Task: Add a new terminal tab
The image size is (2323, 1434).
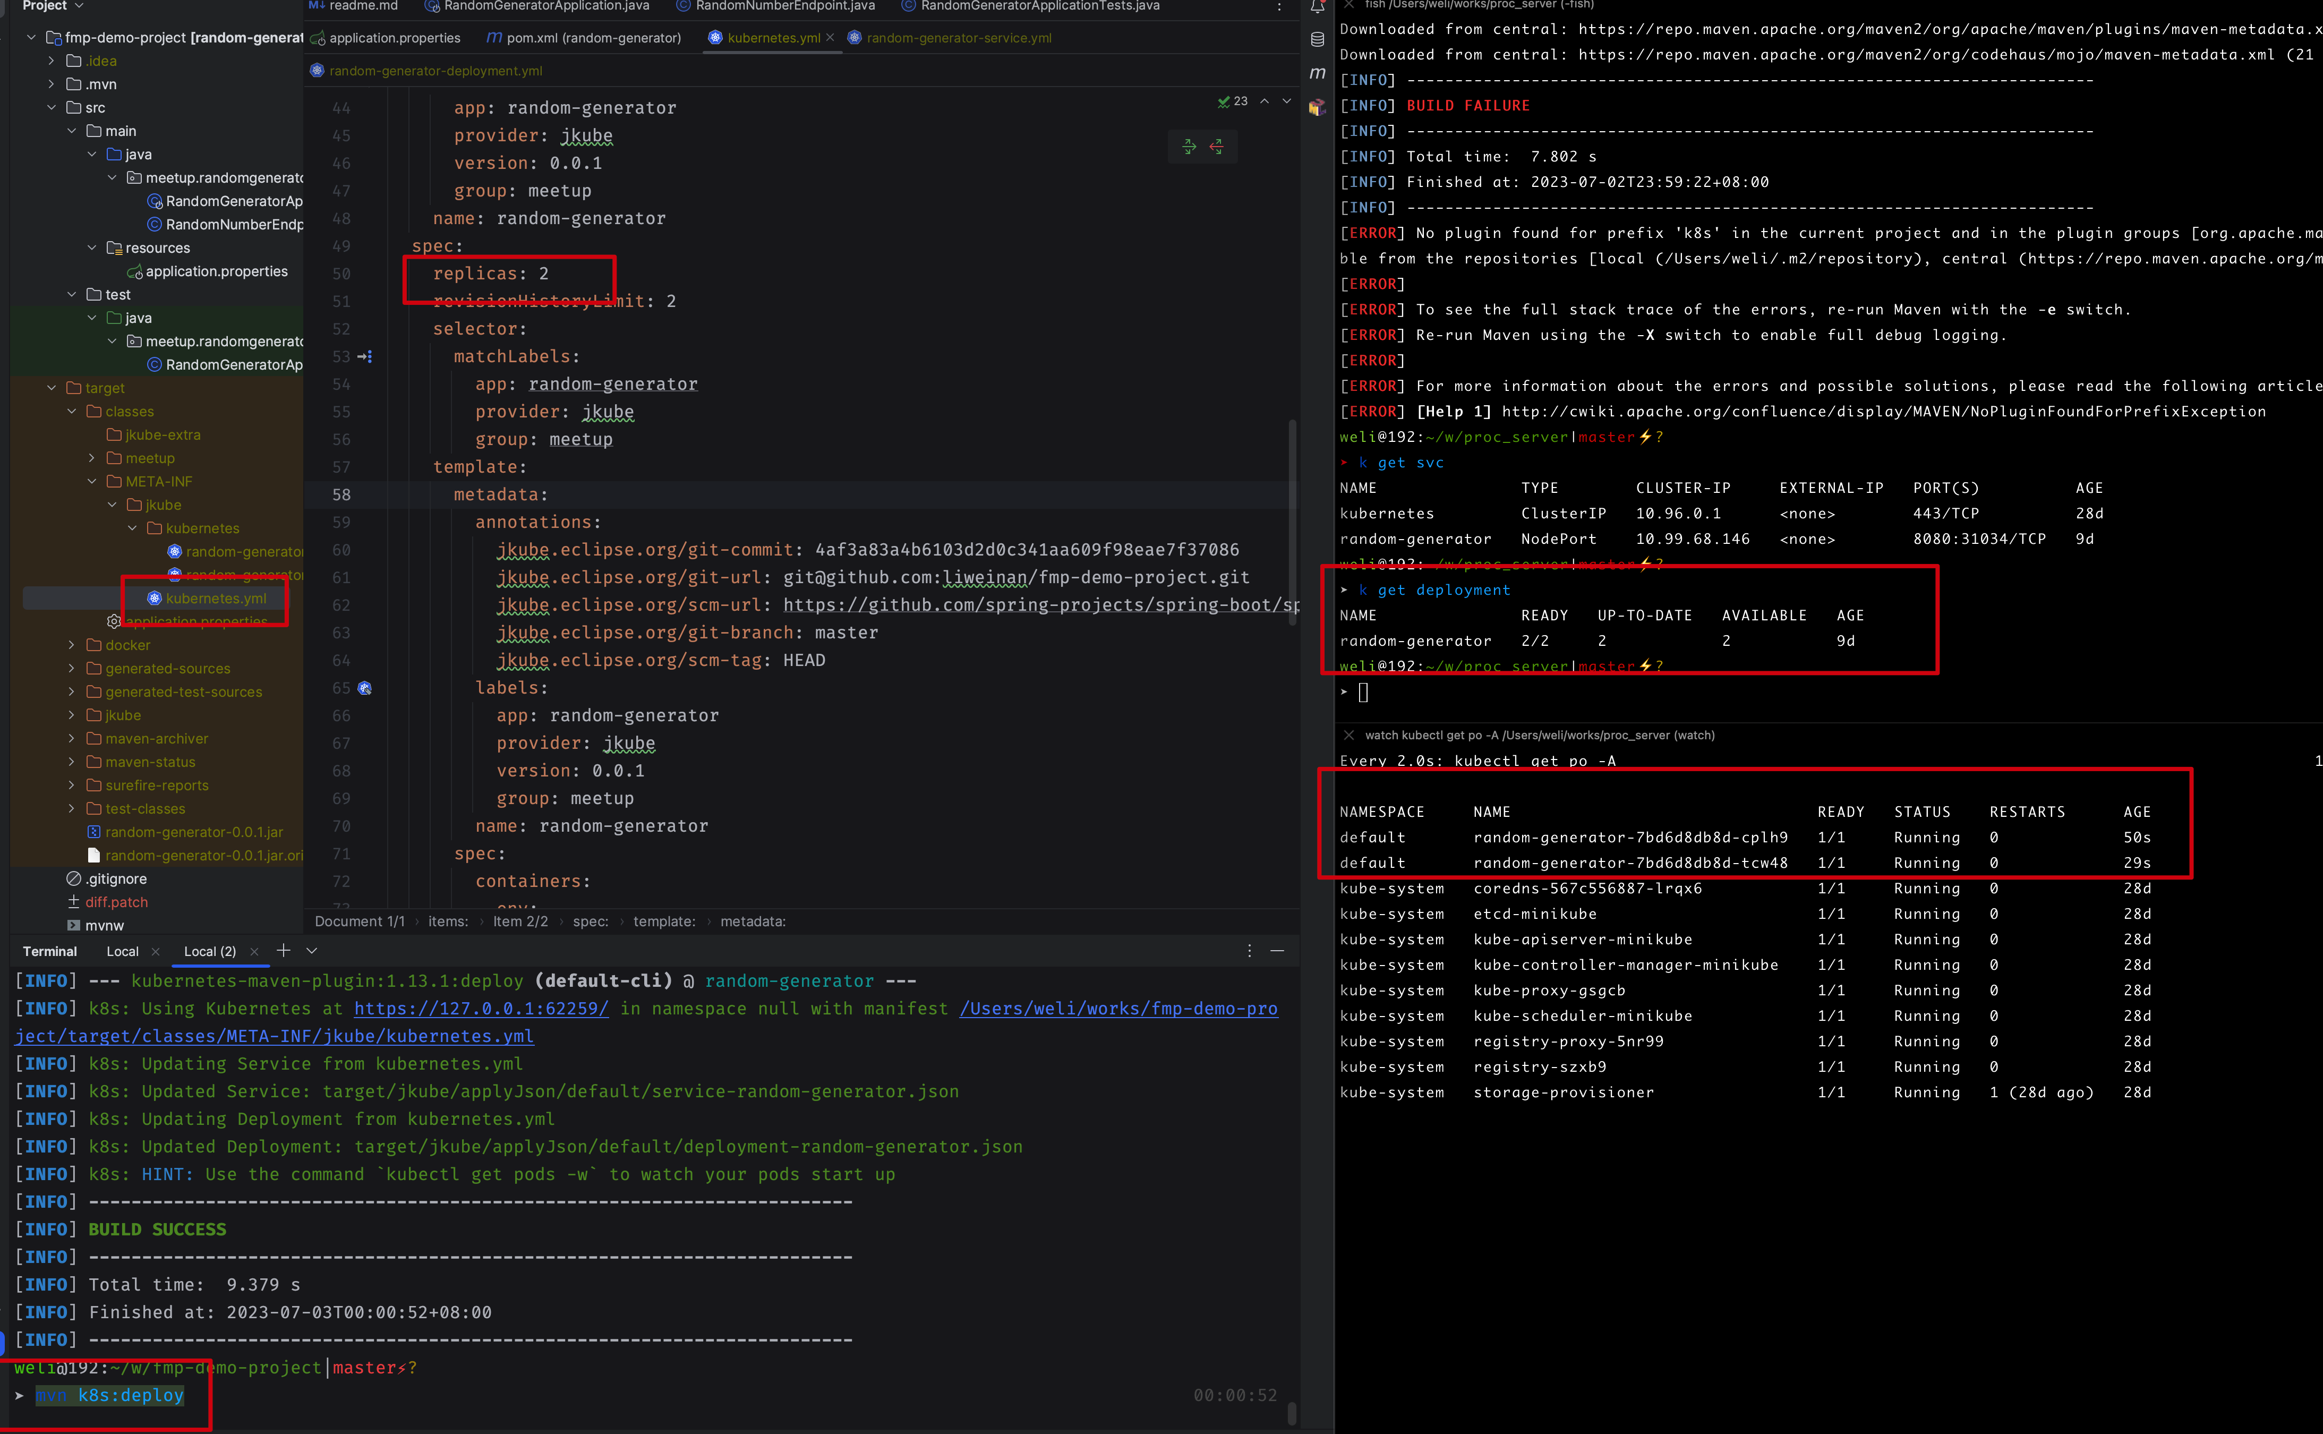Action: [283, 950]
